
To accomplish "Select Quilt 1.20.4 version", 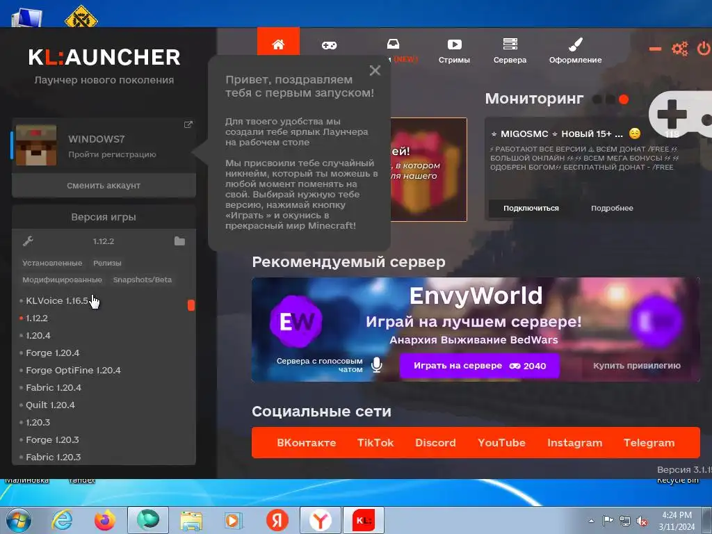I will pos(50,405).
